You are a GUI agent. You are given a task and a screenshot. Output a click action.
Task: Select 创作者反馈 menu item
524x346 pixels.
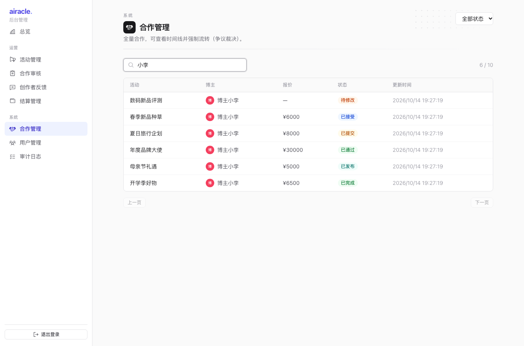[x=46, y=87]
